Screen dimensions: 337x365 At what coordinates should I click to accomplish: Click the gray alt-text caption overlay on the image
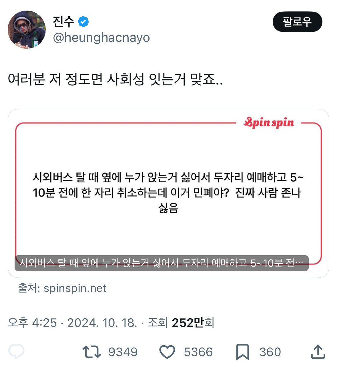click(x=161, y=263)
